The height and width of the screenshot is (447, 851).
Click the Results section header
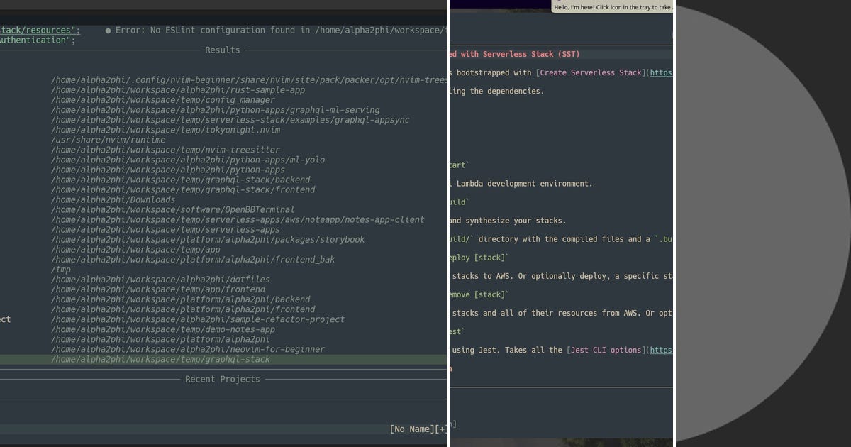(222, 50)
